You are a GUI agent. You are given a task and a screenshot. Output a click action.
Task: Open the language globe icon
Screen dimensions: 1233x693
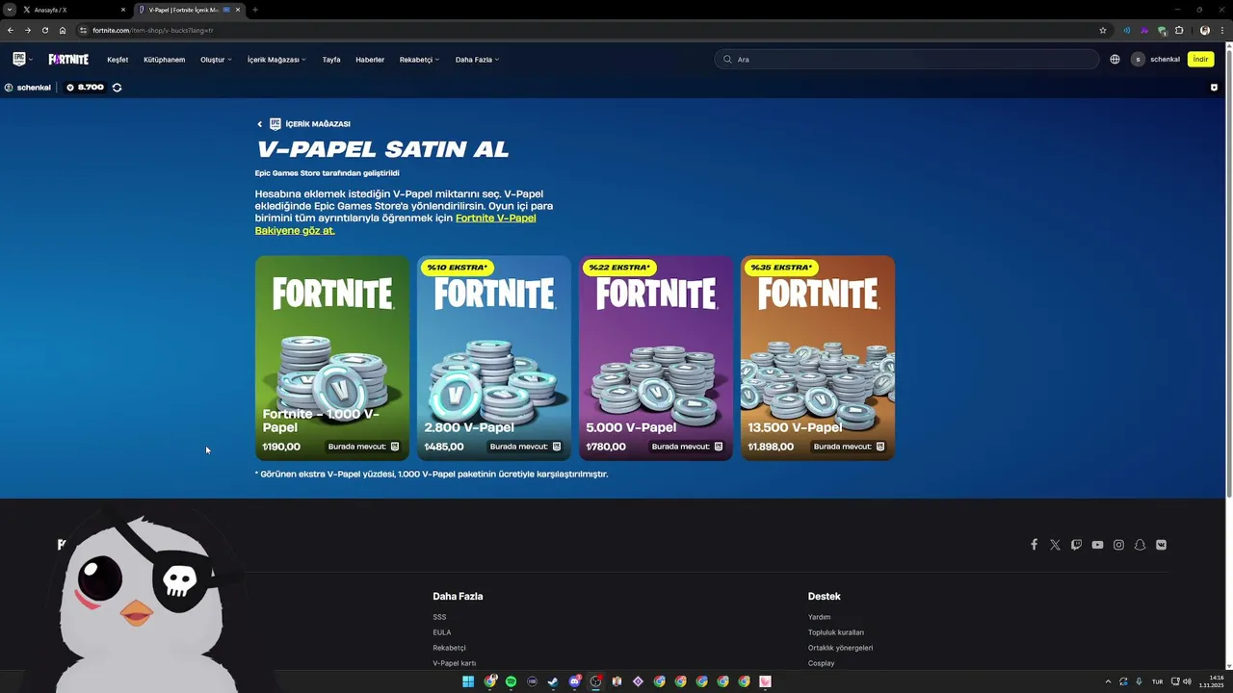1115,59
